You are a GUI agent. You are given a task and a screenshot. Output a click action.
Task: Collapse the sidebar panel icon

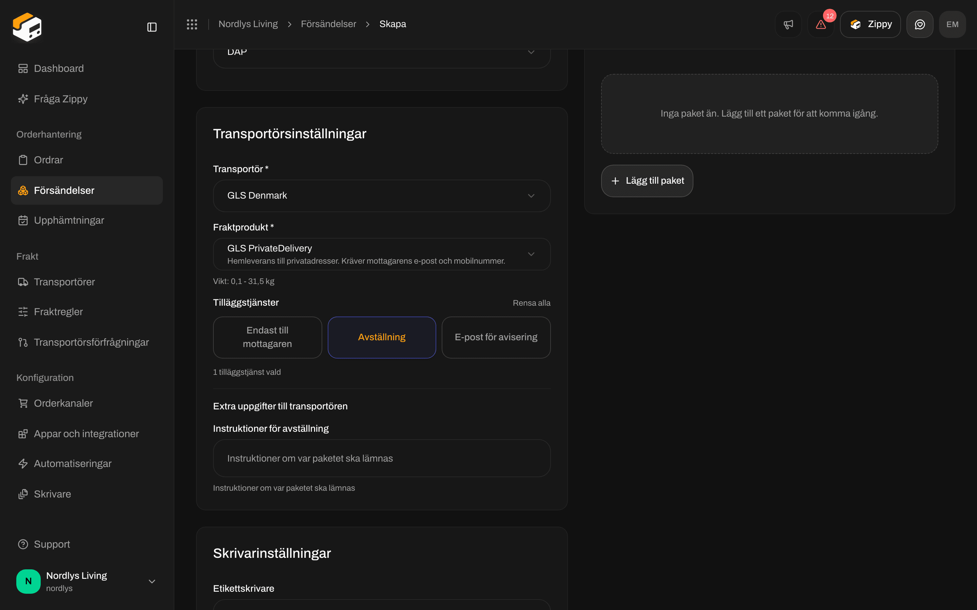coord(152,27)
